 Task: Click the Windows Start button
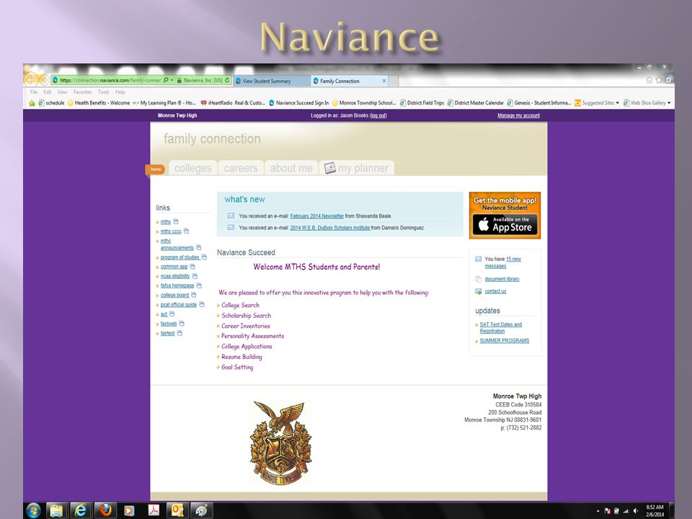[x=34, y=510]
